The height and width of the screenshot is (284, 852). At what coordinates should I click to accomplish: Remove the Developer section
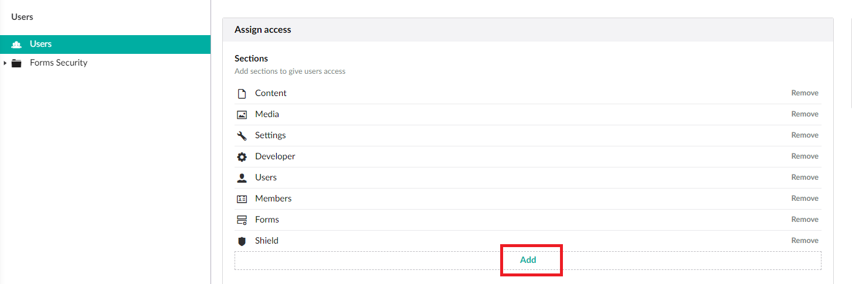tap(805, 156)
